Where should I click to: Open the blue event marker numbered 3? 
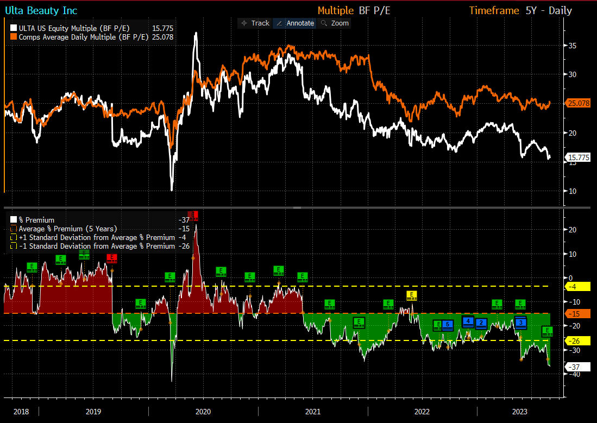coord(521,323)
